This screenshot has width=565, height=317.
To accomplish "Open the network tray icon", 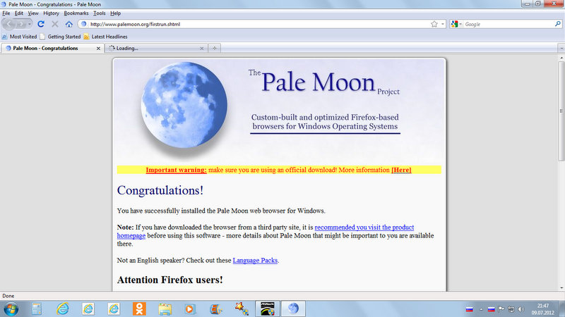I will click(511, 309).
